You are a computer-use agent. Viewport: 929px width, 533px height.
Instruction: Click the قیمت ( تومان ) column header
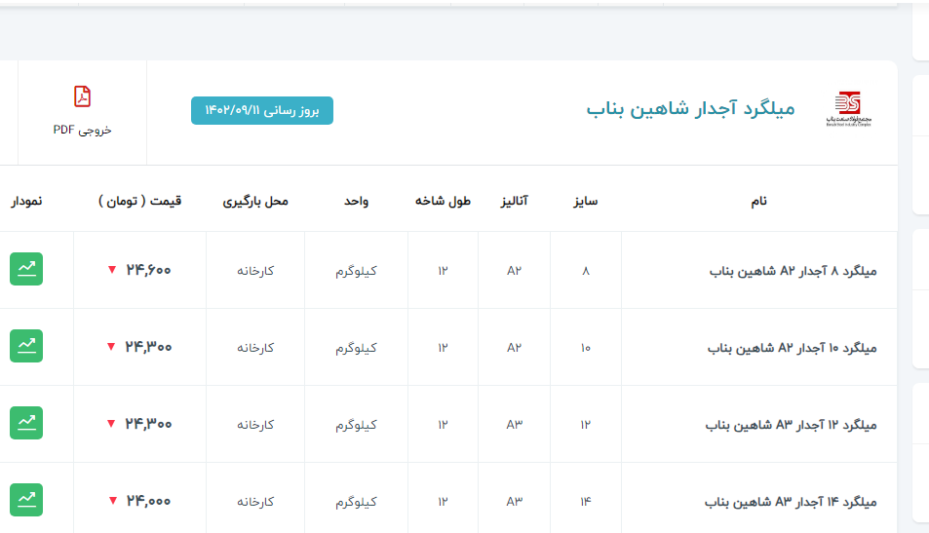pyautogui.click(x=139, y=201)
